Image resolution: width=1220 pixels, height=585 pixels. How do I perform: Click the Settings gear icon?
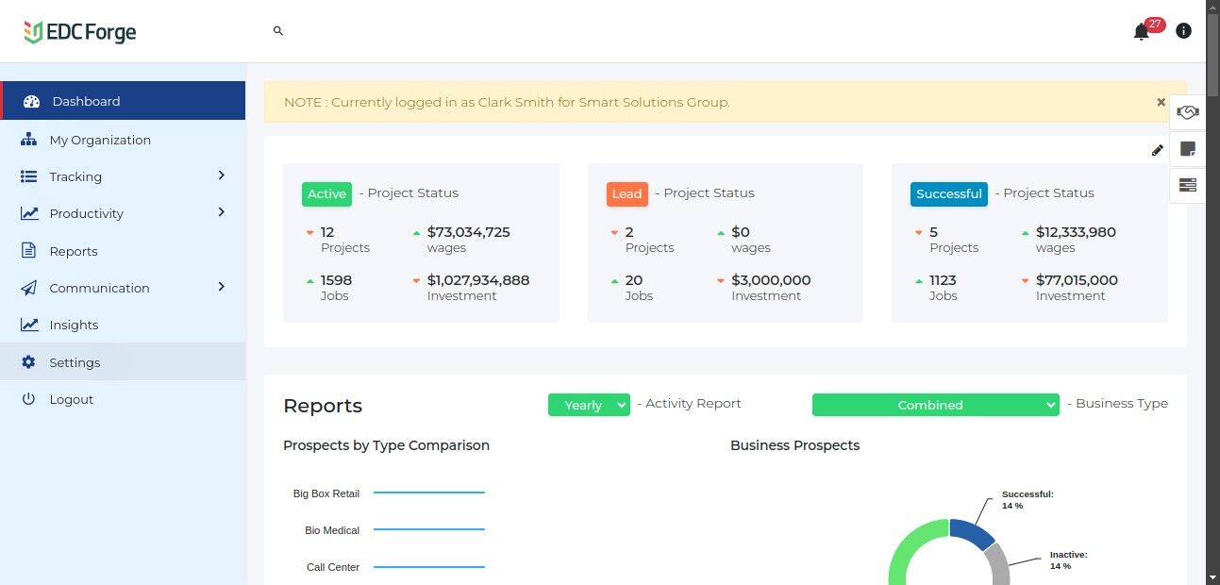(x=28, y=362)
